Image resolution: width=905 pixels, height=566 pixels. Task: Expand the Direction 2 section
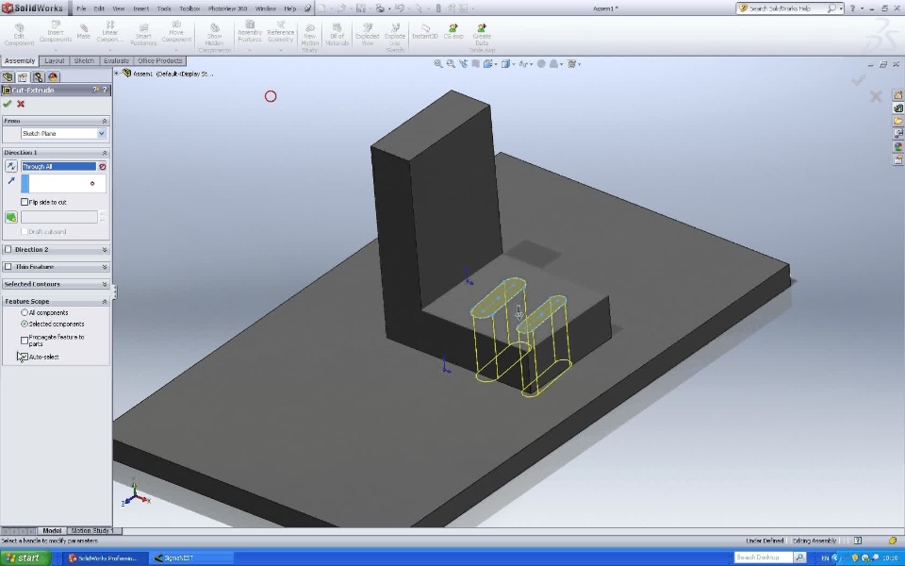tap(104, 250)
